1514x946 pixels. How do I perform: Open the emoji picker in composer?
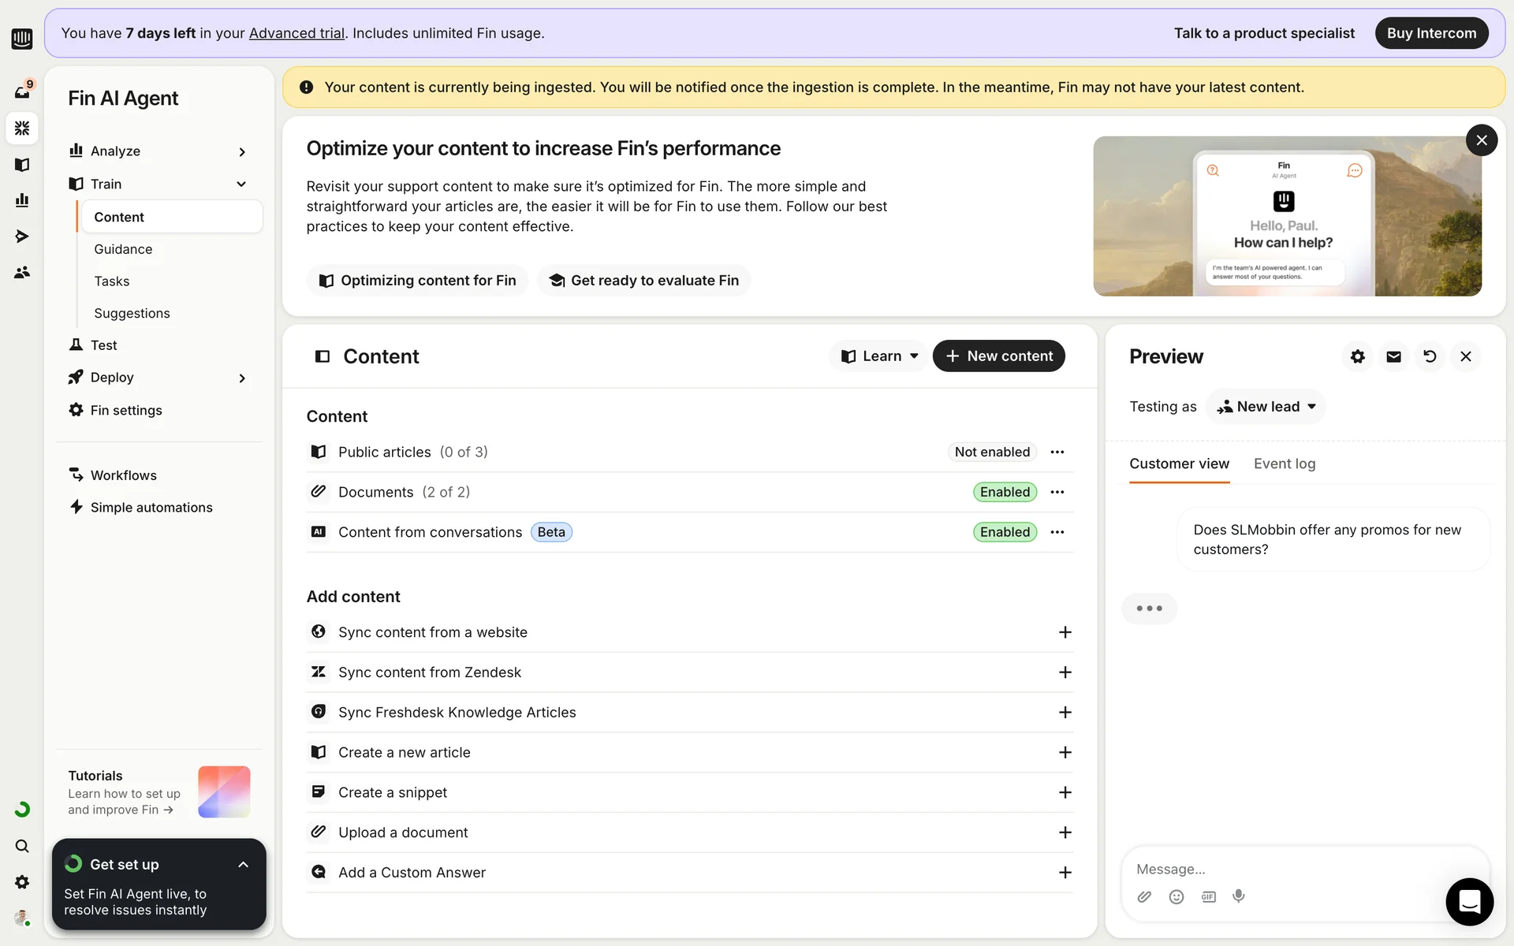[1176, 896]
